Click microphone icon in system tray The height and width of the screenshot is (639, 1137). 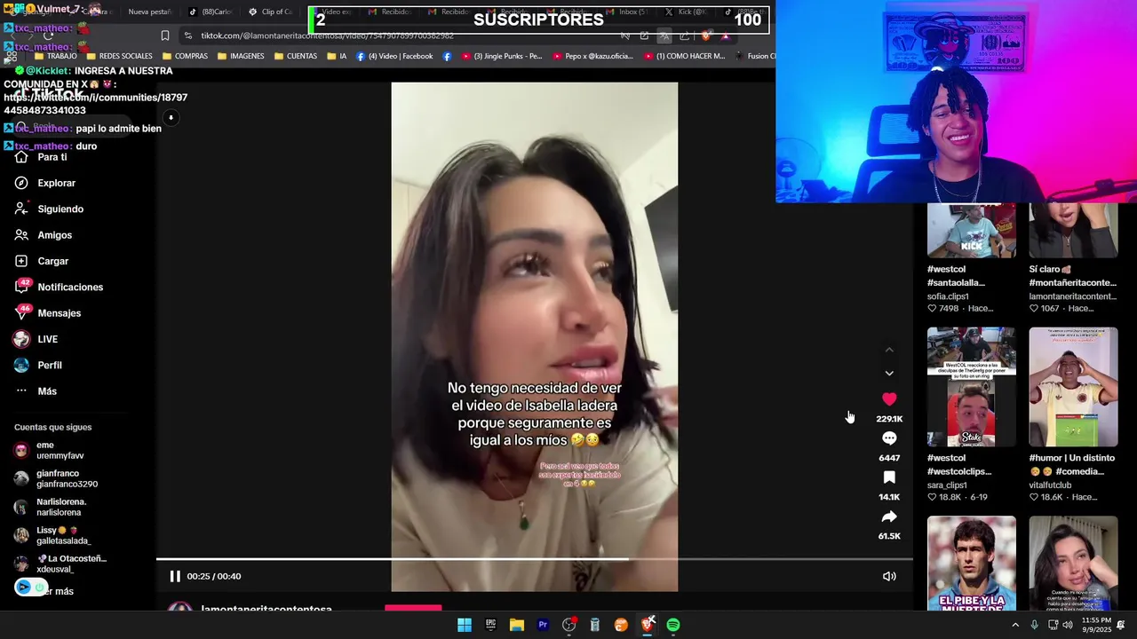tap(1034, 625)
